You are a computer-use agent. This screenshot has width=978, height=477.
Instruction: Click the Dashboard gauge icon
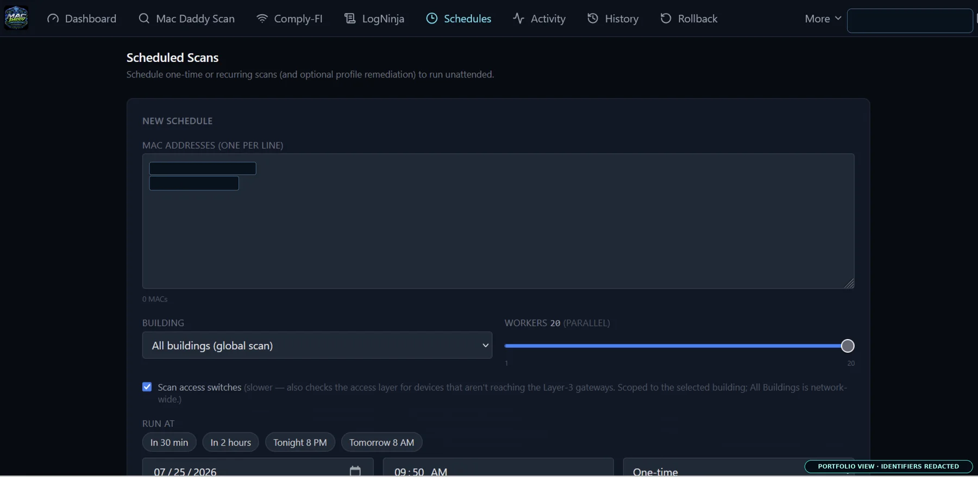pos(53,18)
